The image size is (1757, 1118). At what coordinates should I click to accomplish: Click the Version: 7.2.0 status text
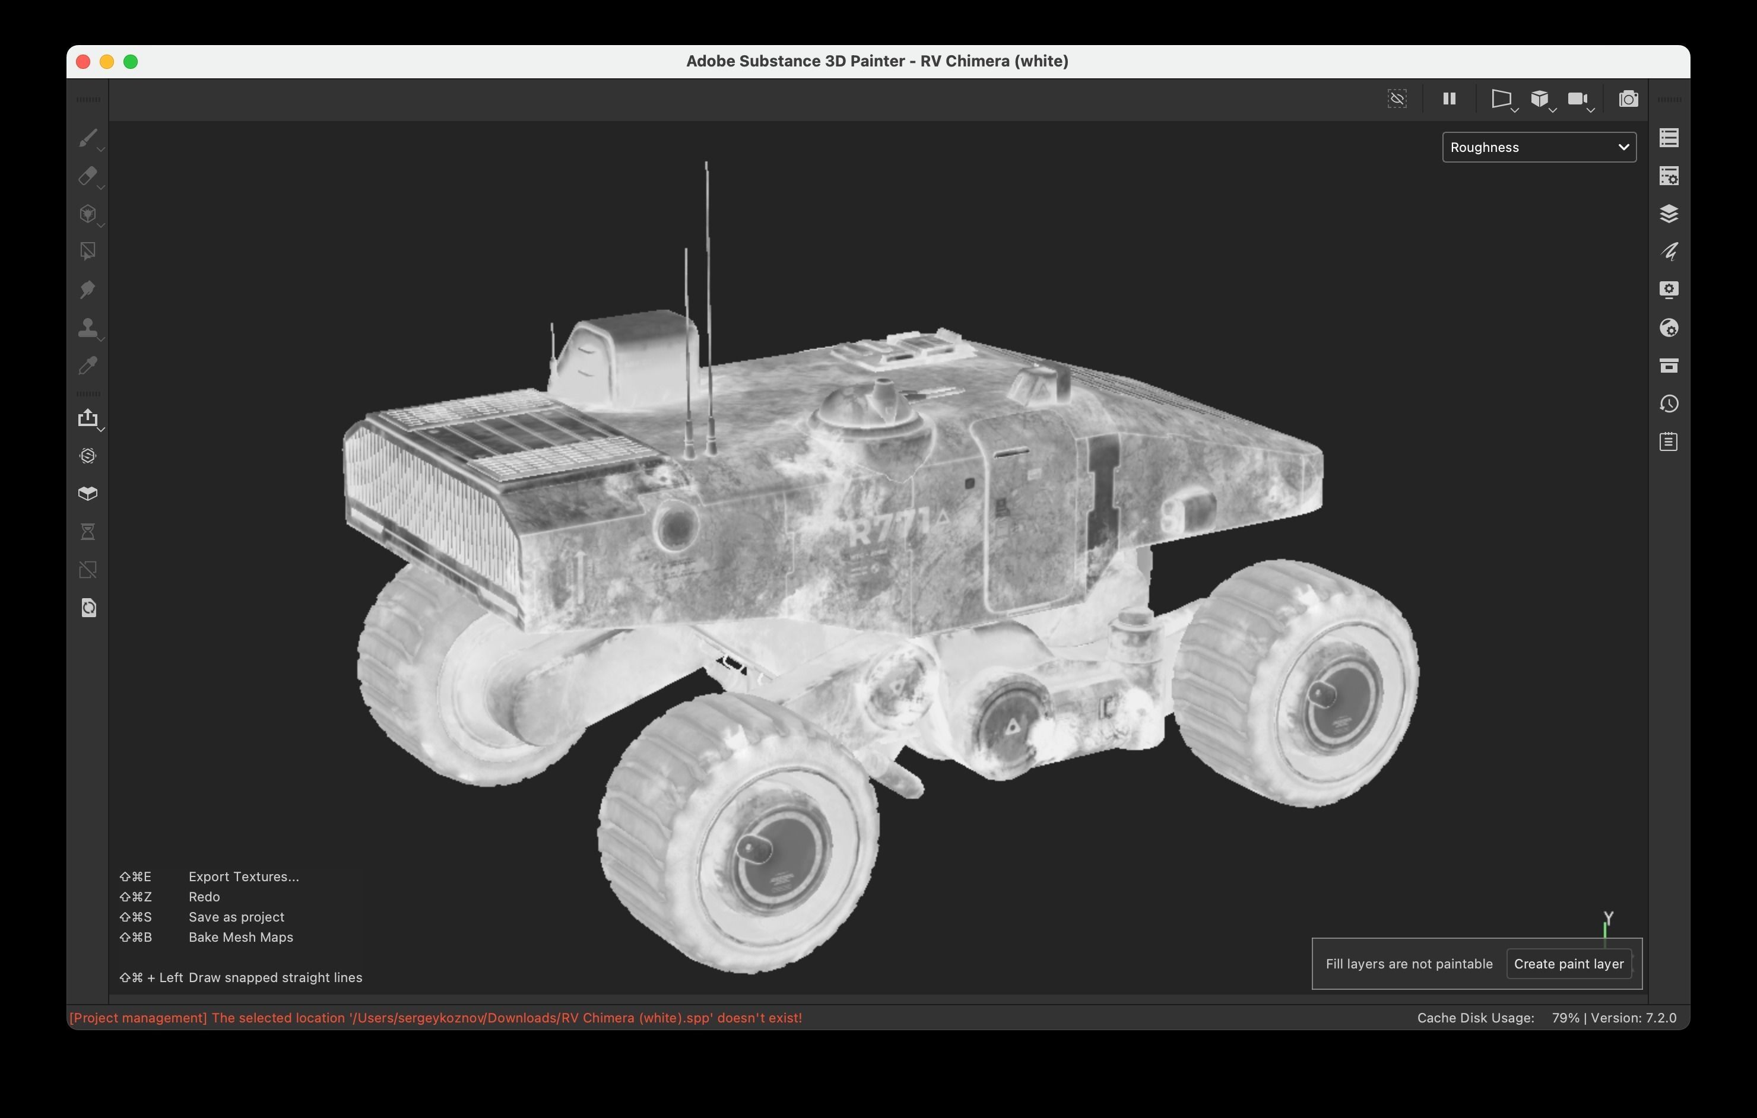pyautogui.click(x=1634, y=1017)
